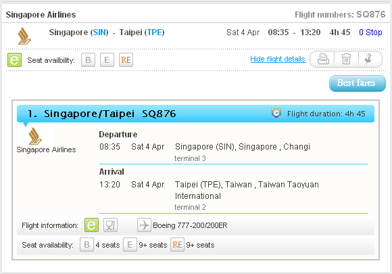392x274 pixels.
Task: Click '9+ seats' text next to E
Action: 153,245
